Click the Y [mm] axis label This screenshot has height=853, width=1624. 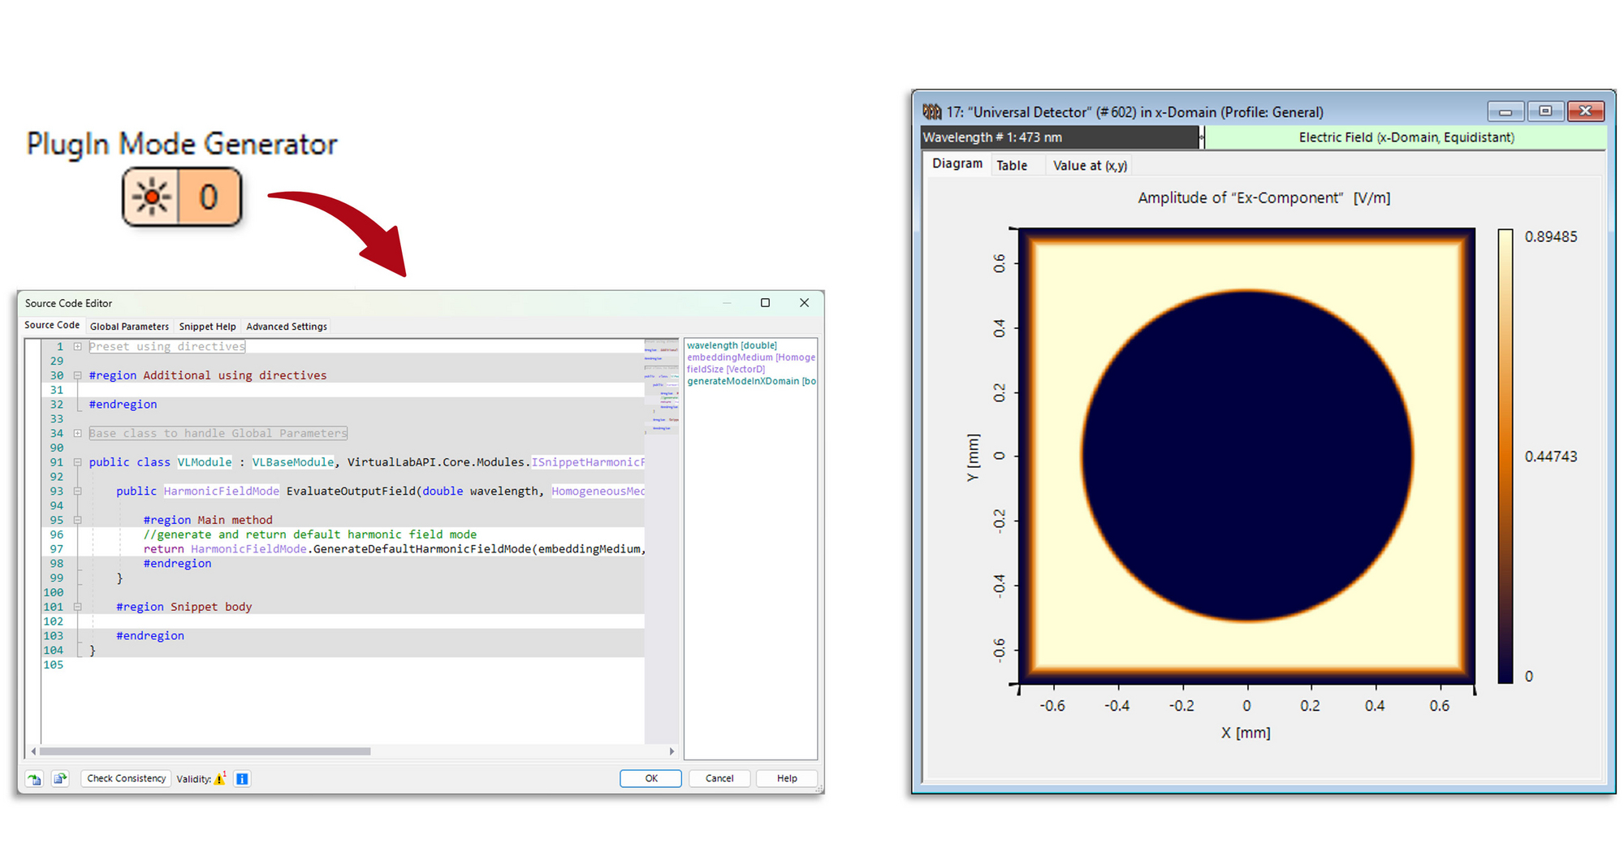click(x=973, y=457)
